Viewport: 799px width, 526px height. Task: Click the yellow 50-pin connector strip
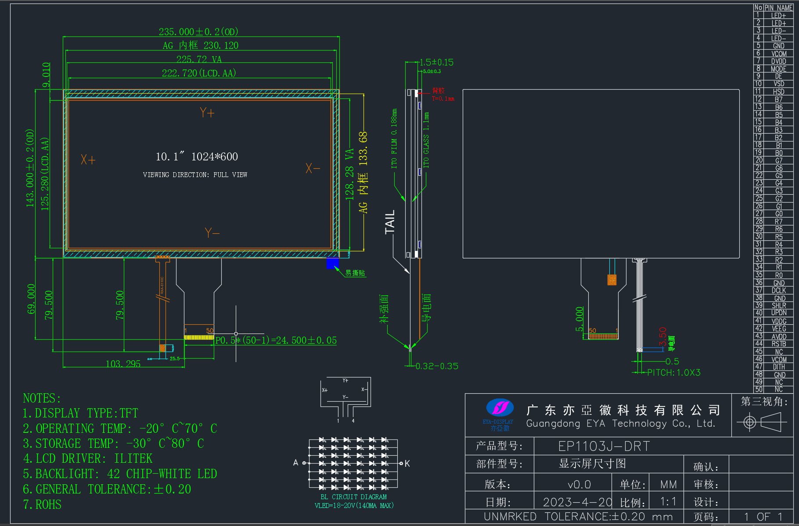tap(199, 337)
